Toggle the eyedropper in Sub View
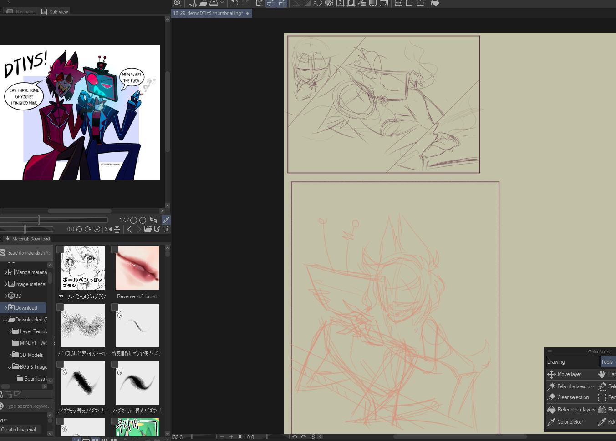This screenshot has width=616, height=441. (x=166, y=220)
